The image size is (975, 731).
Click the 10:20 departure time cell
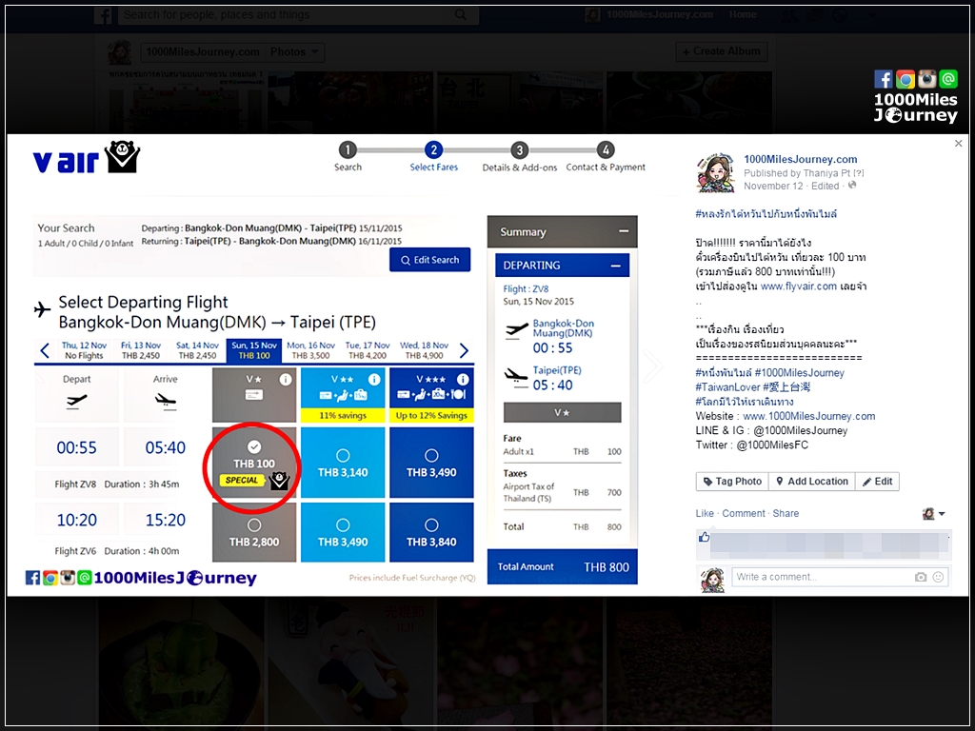coord(76,520)
